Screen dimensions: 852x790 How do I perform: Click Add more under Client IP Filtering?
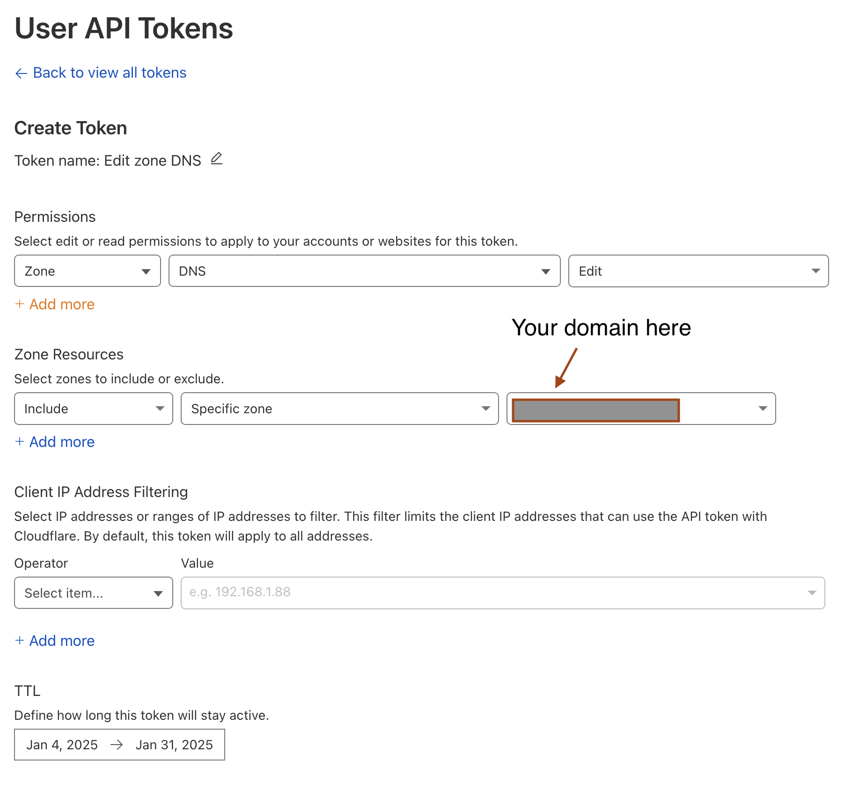62,641
